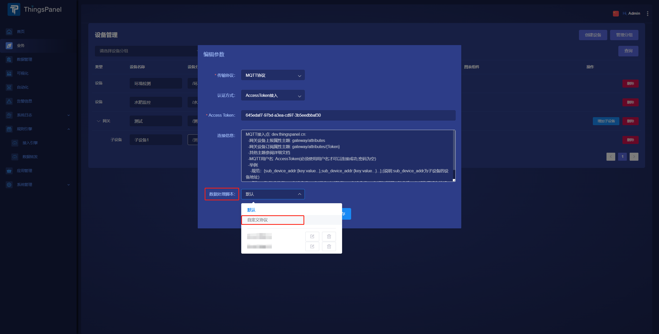Collapse the 数据处理脚本 默认 dropdown
This screenshot has width=659, height=334.
click(273, 194)
